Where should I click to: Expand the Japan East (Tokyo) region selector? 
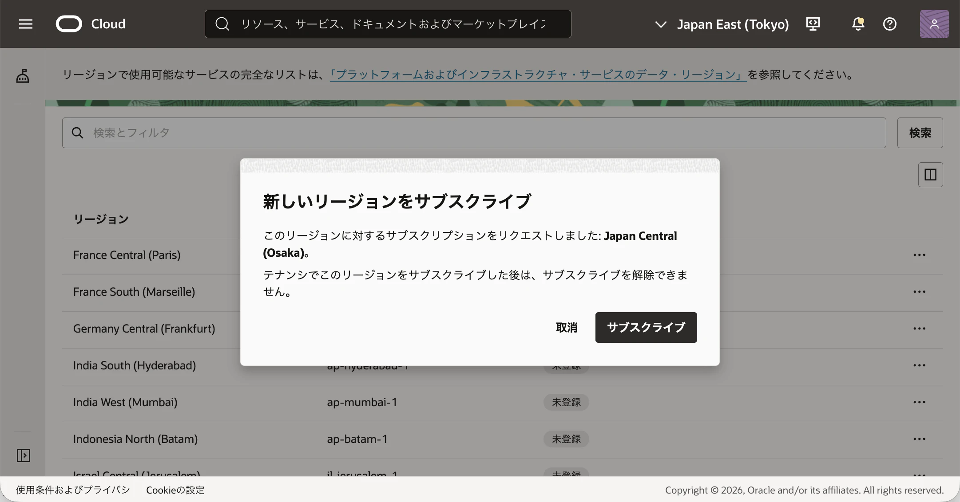pos(722,24)
